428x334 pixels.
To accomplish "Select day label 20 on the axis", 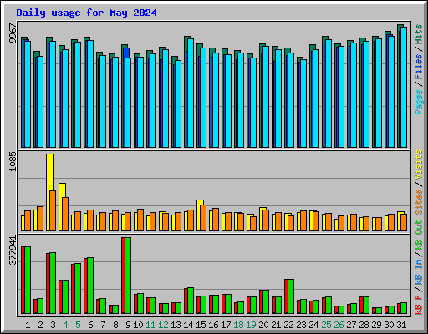I will tap(263, 325).
